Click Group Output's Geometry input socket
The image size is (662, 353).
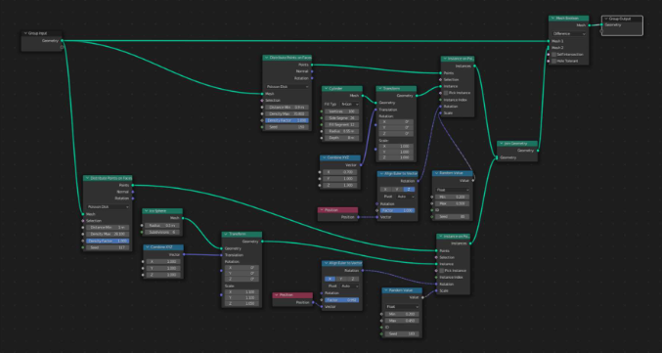pyautogui.click(x=602, y=24)
